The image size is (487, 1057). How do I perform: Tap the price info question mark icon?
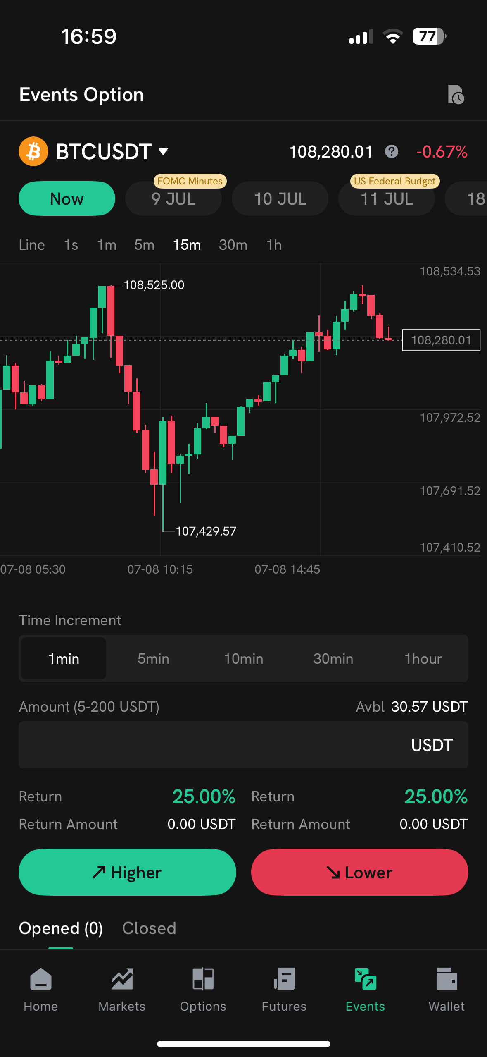point(391,152)
